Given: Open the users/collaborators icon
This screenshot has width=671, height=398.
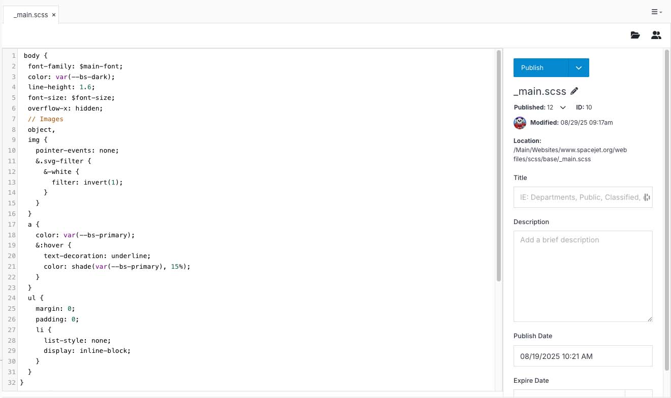Looking at the screenshot, I should pyautogui.click(x=656, y=35).
